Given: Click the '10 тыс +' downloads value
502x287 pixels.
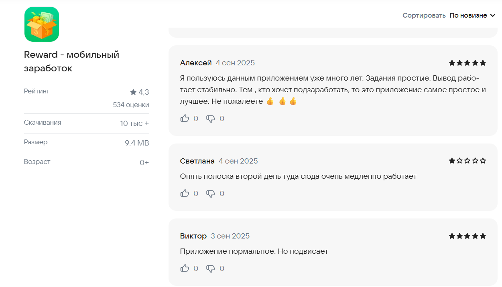Looking at the screenshot, I should (134, 123).
